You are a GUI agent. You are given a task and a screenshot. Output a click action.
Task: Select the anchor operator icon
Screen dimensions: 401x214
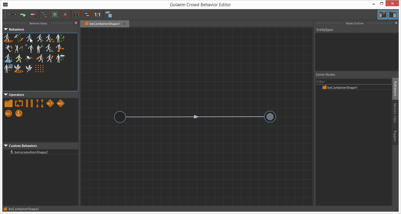coord(19,114)
